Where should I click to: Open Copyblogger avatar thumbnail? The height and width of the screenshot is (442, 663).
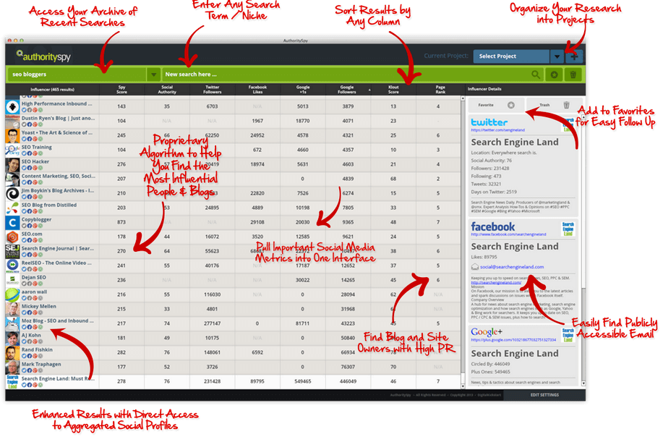[12, 223]
